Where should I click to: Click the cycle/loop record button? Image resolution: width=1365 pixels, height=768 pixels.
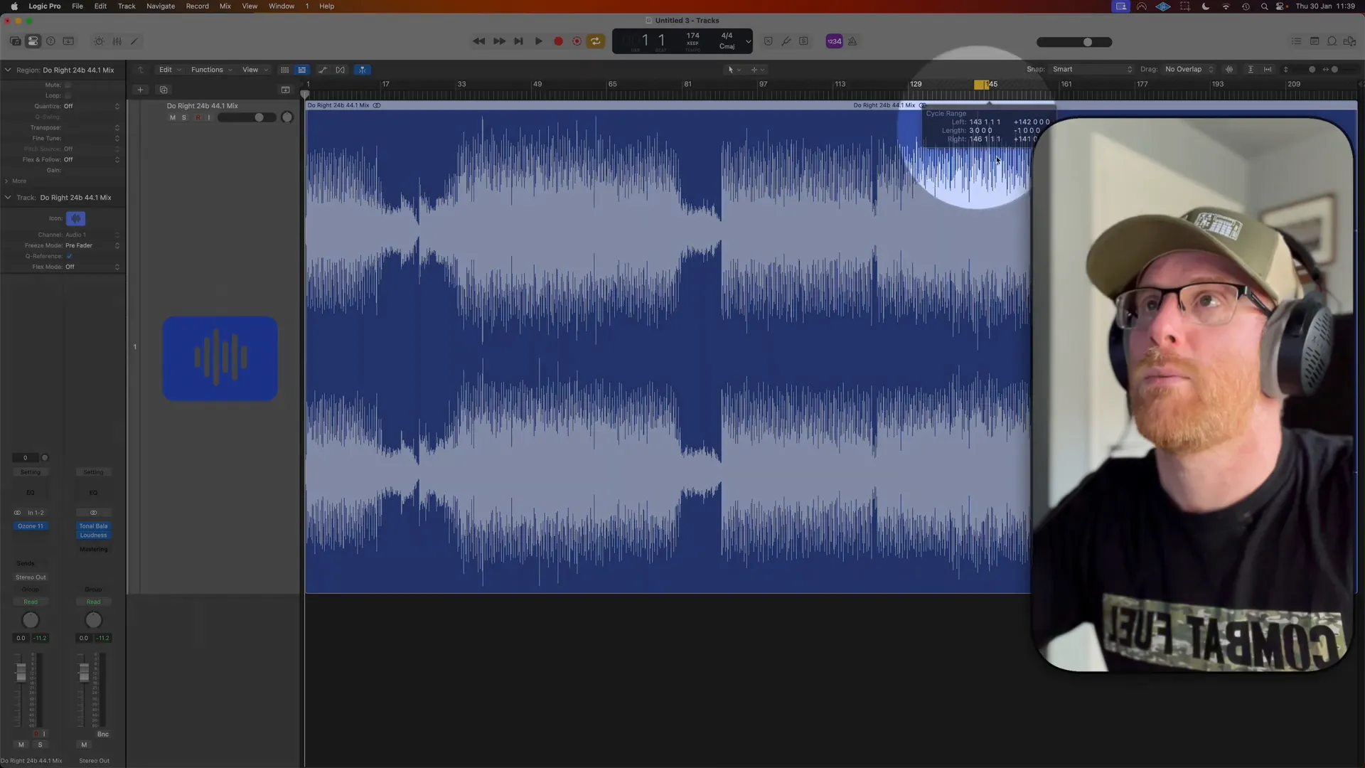[596, 41]
